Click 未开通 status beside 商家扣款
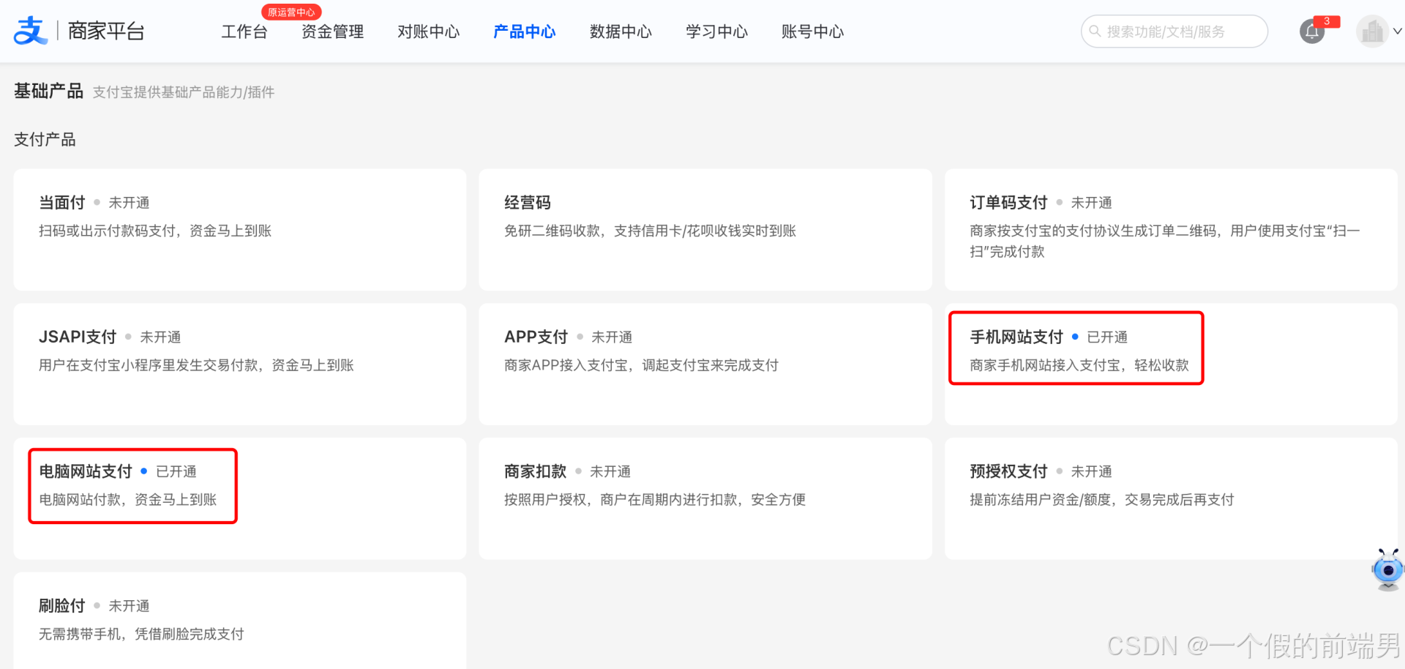This screenshot has width=1405, height=669. 610,471
